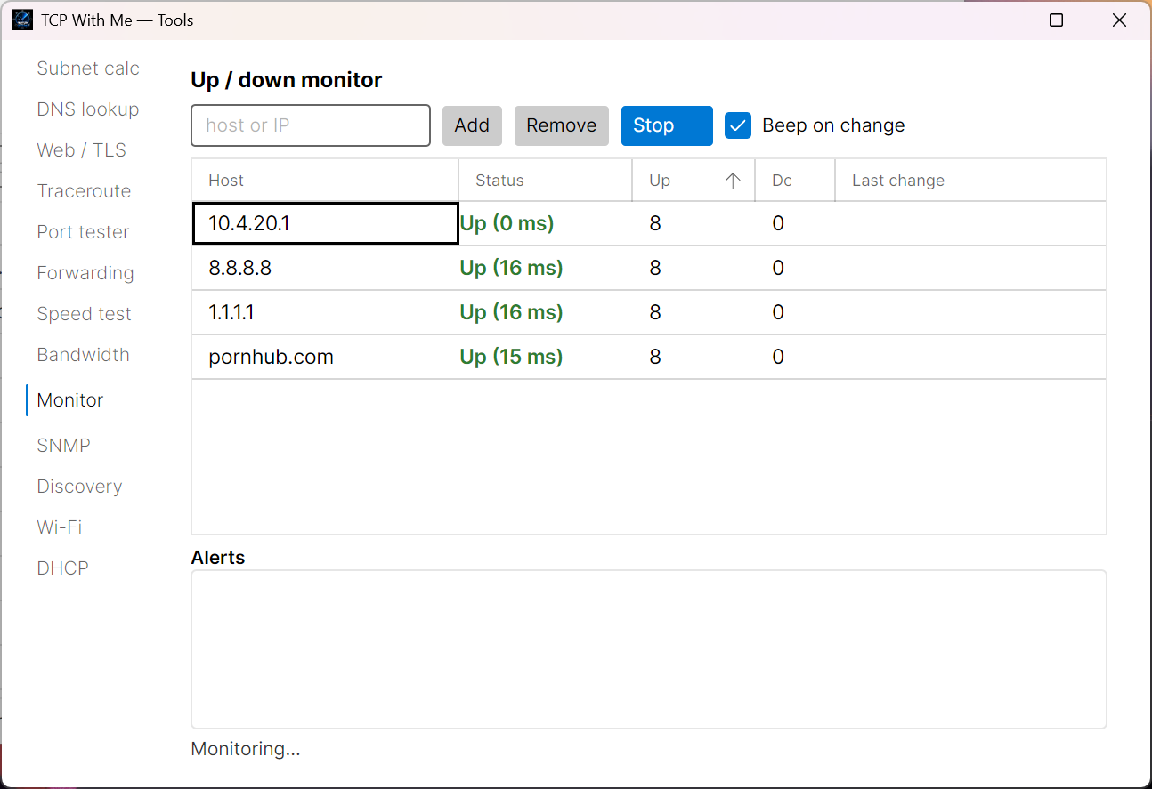Click the Add host button
Viewport: 1152px width, 789px height.
point(472,125)
